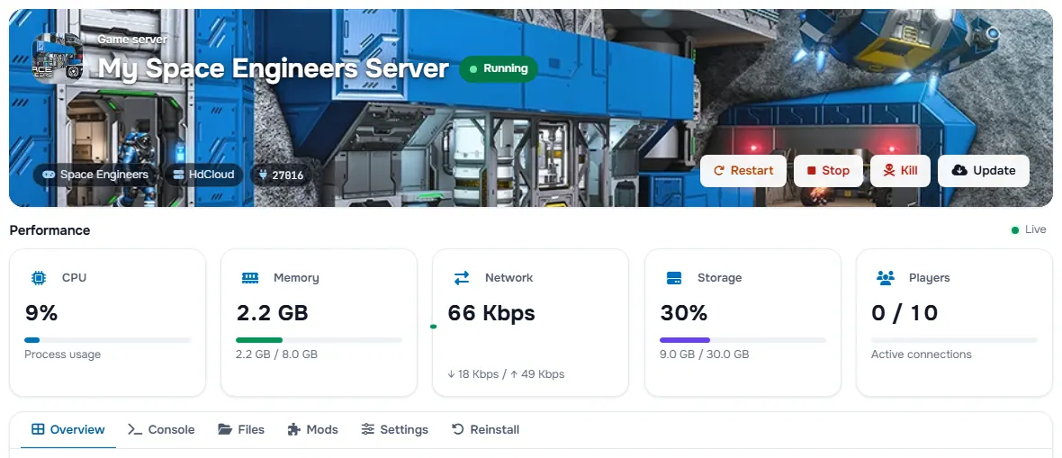Viewport: 1062px width, 458px height.
Task: Switch to the Mods tab
Action: [312, 429]
